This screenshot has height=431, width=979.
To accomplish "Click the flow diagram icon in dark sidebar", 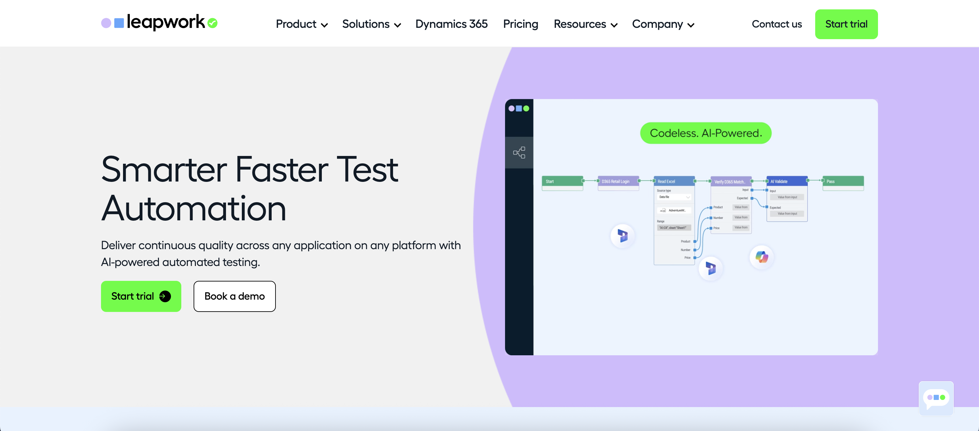I will (x=519, y=153).
